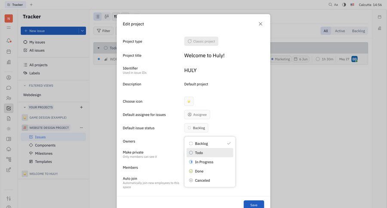Open Website Design Project more options
The image size is (387, 208).
81,128
